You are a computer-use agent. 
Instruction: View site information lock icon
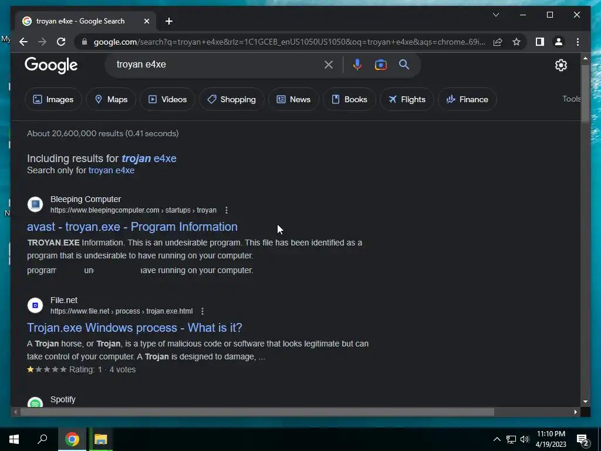tap(85, 42)
